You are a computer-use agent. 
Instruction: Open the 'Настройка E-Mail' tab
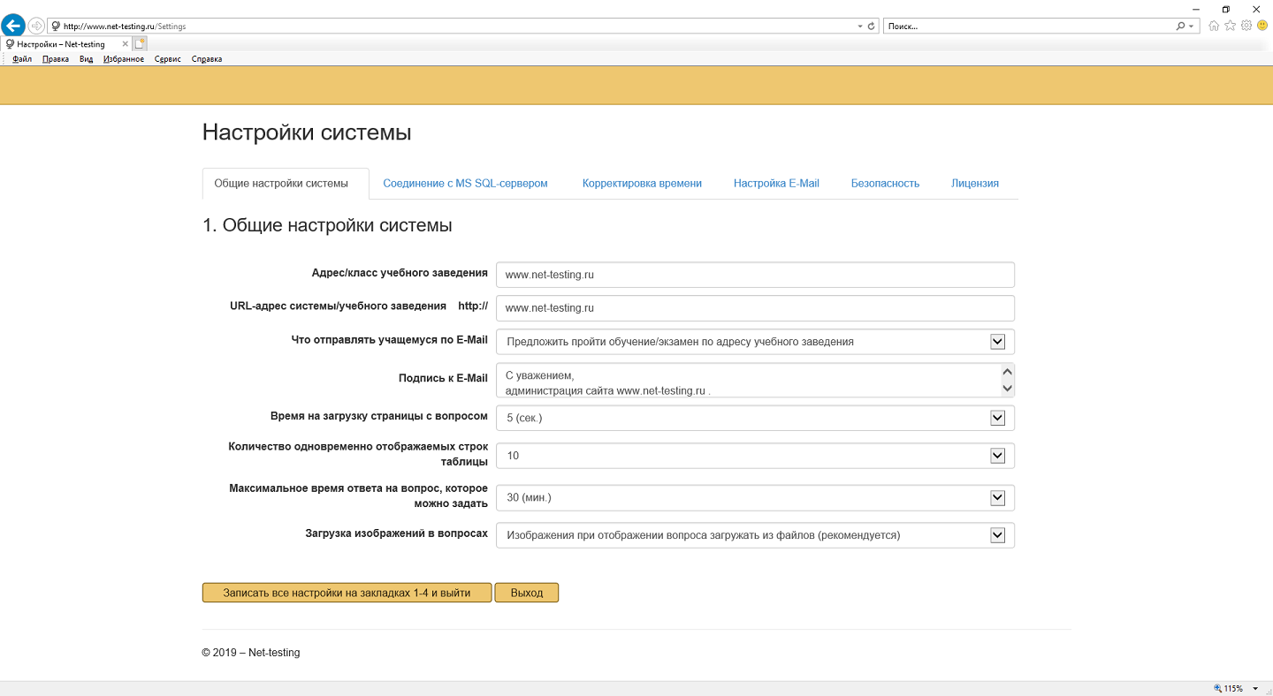click(776, 184)
